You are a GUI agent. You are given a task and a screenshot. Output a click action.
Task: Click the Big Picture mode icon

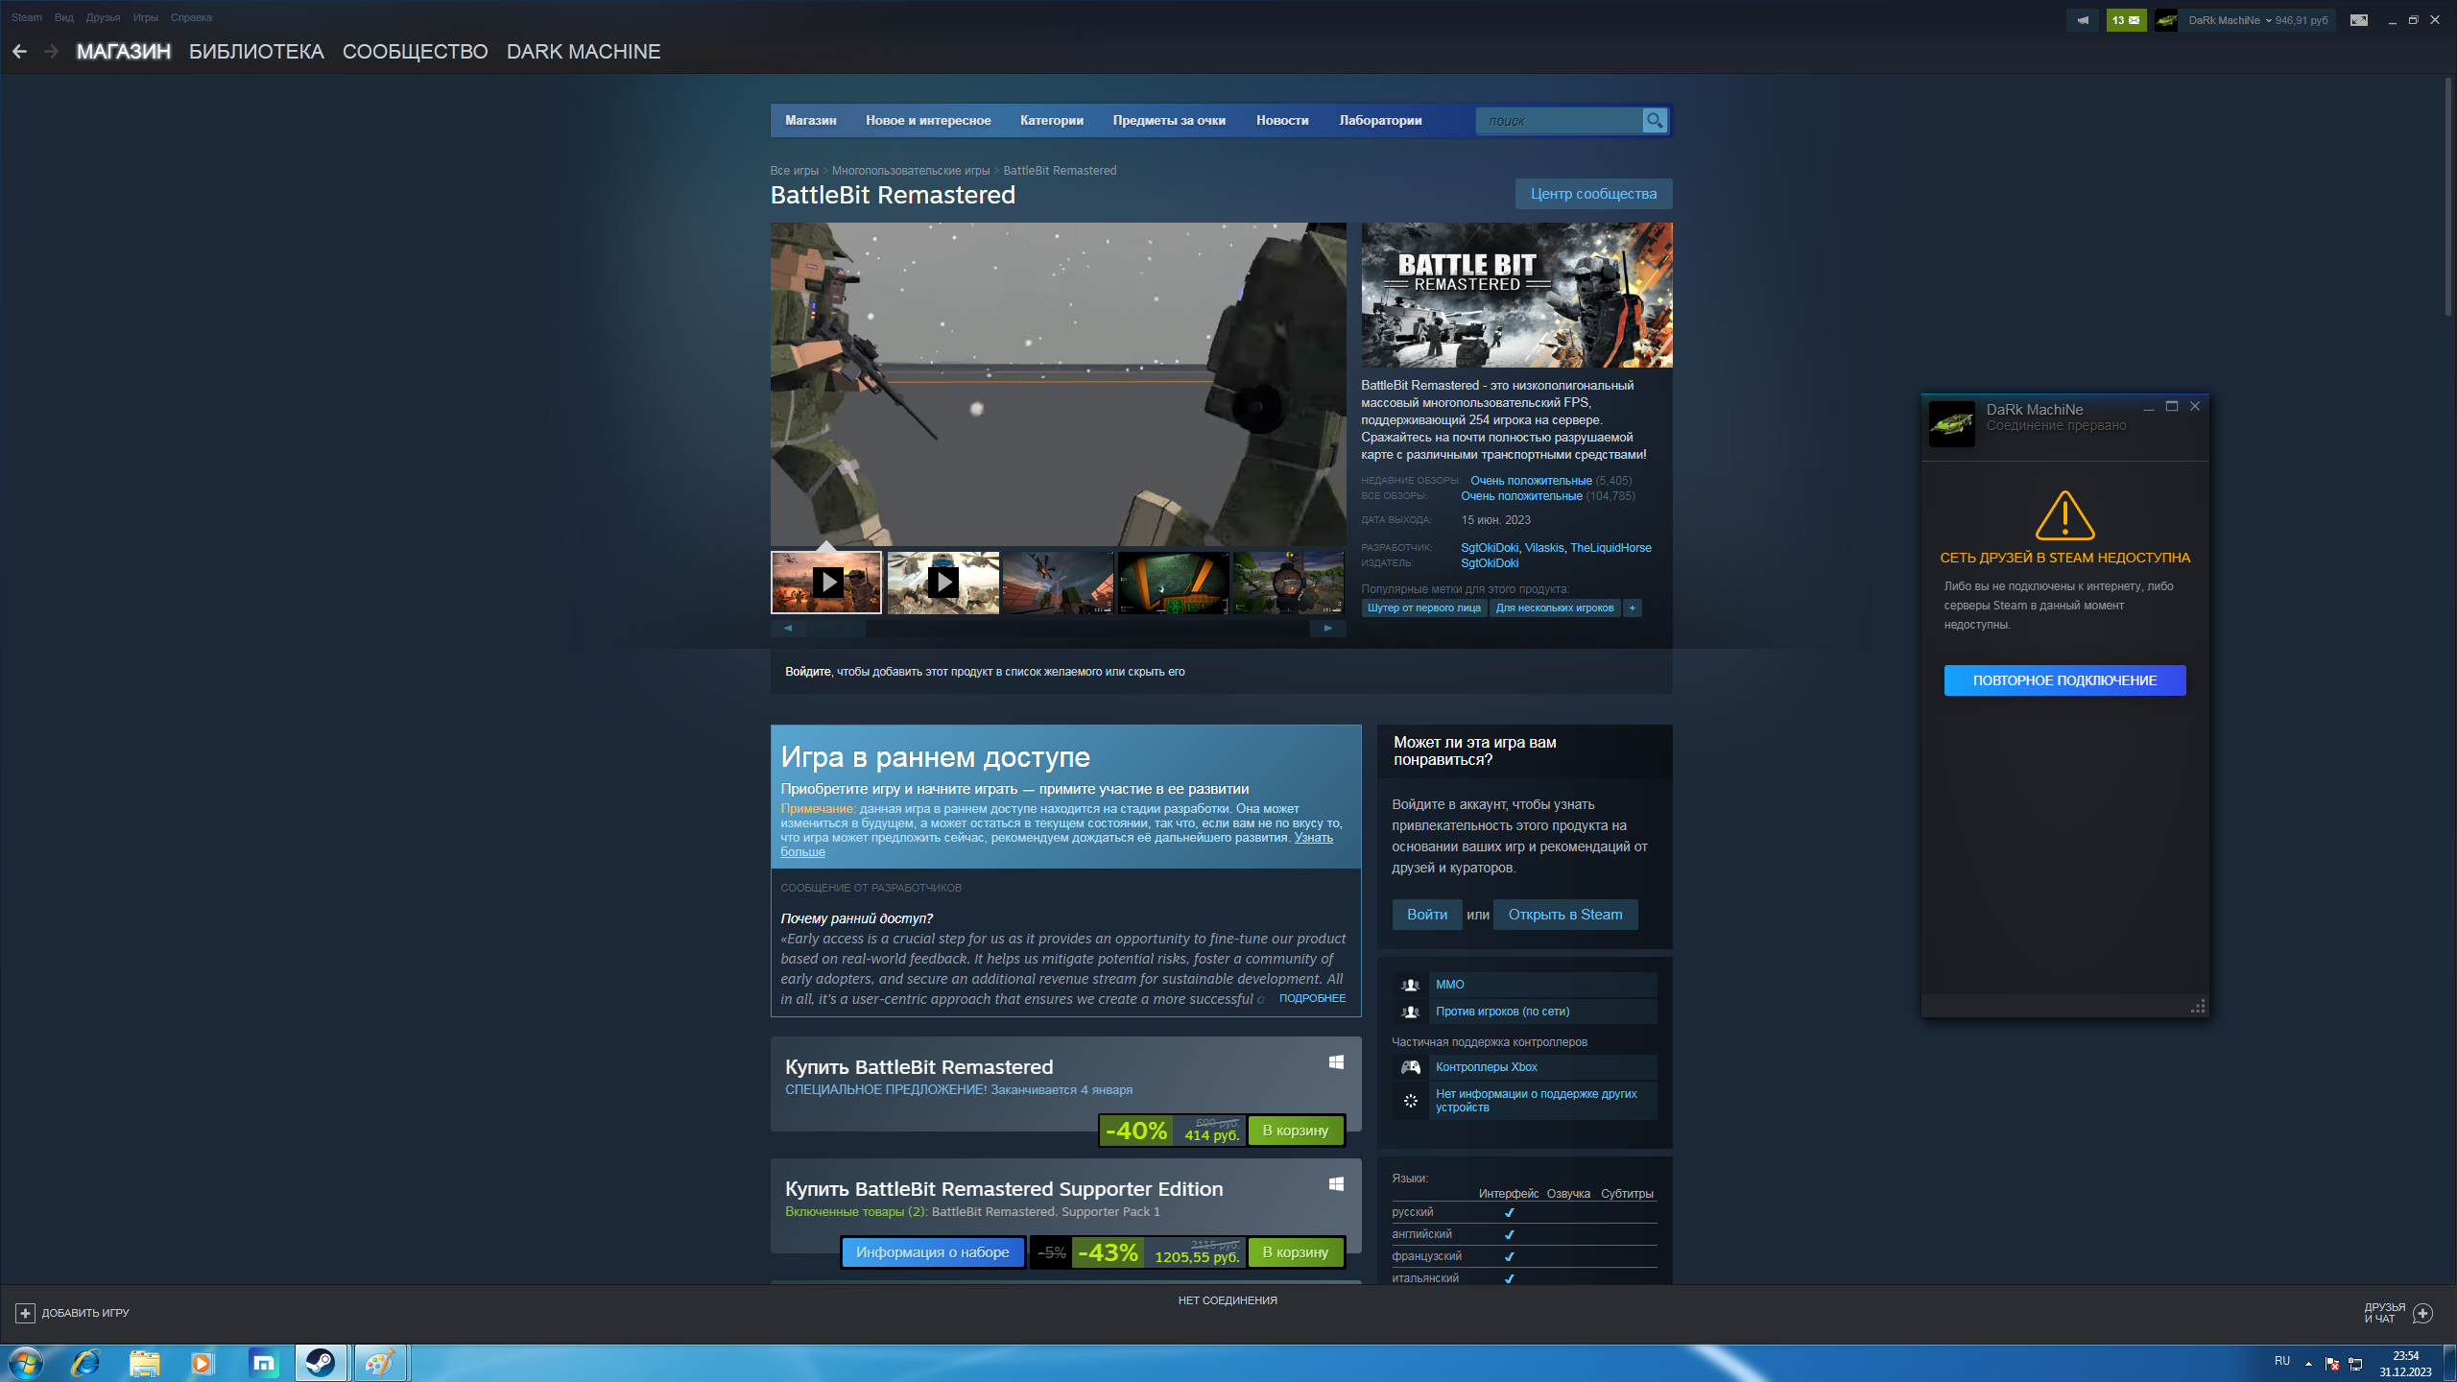click(x=2358, y=20)
